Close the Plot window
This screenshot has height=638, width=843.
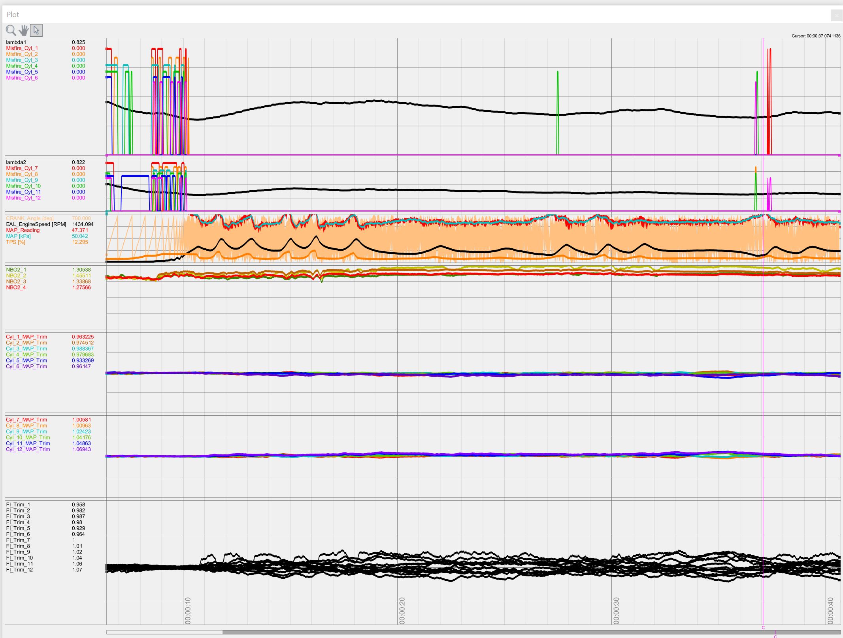[x=836, y=15]
